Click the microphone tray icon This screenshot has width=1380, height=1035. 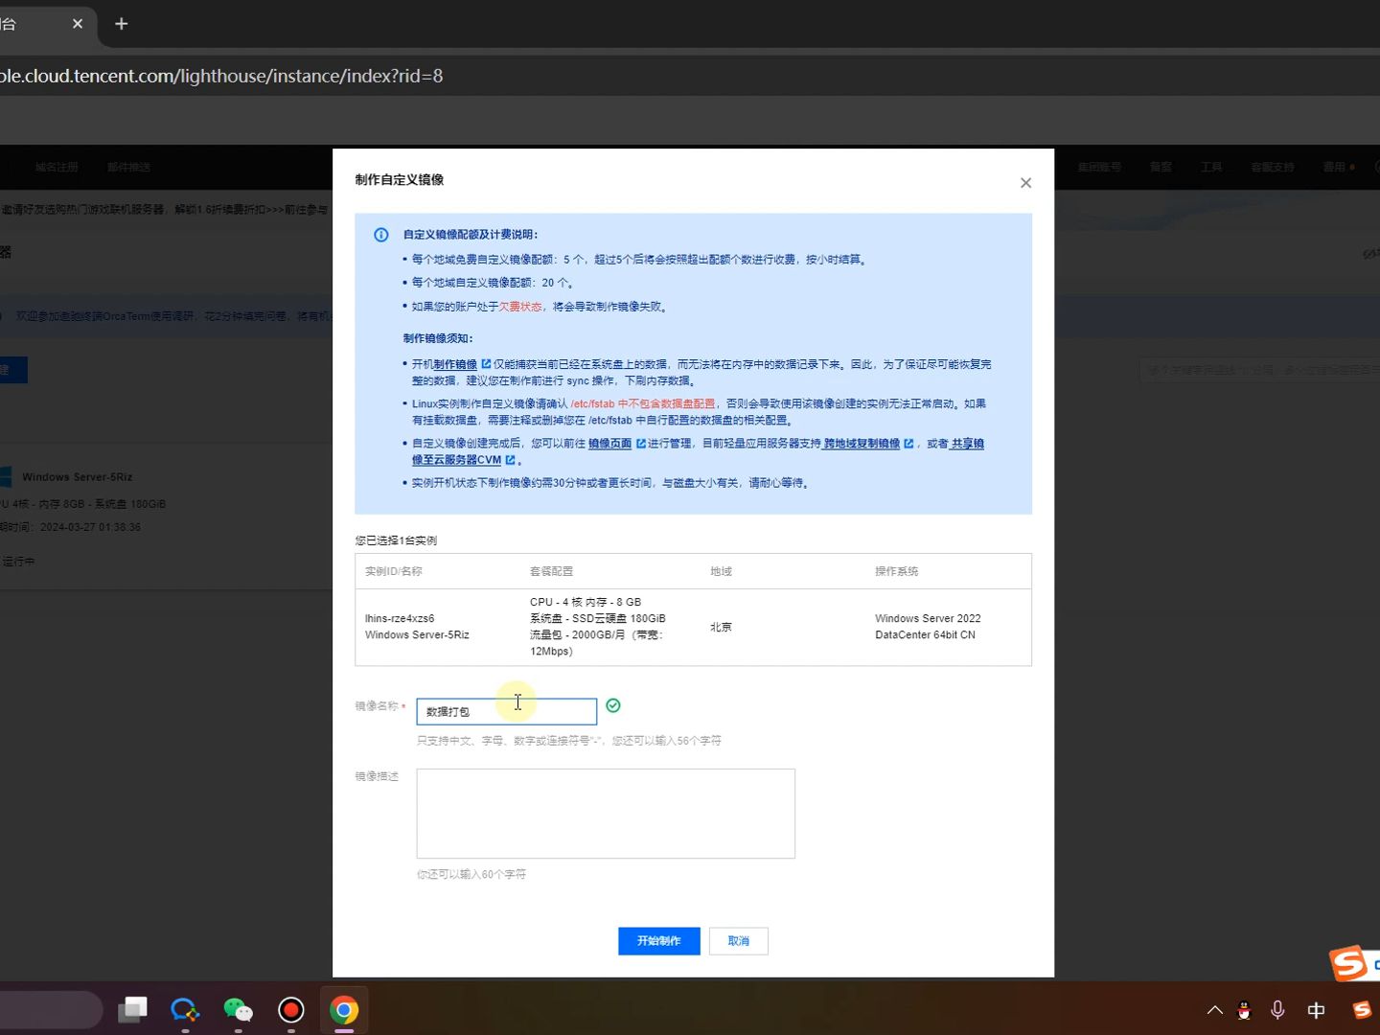(x=1277, y=1010)
